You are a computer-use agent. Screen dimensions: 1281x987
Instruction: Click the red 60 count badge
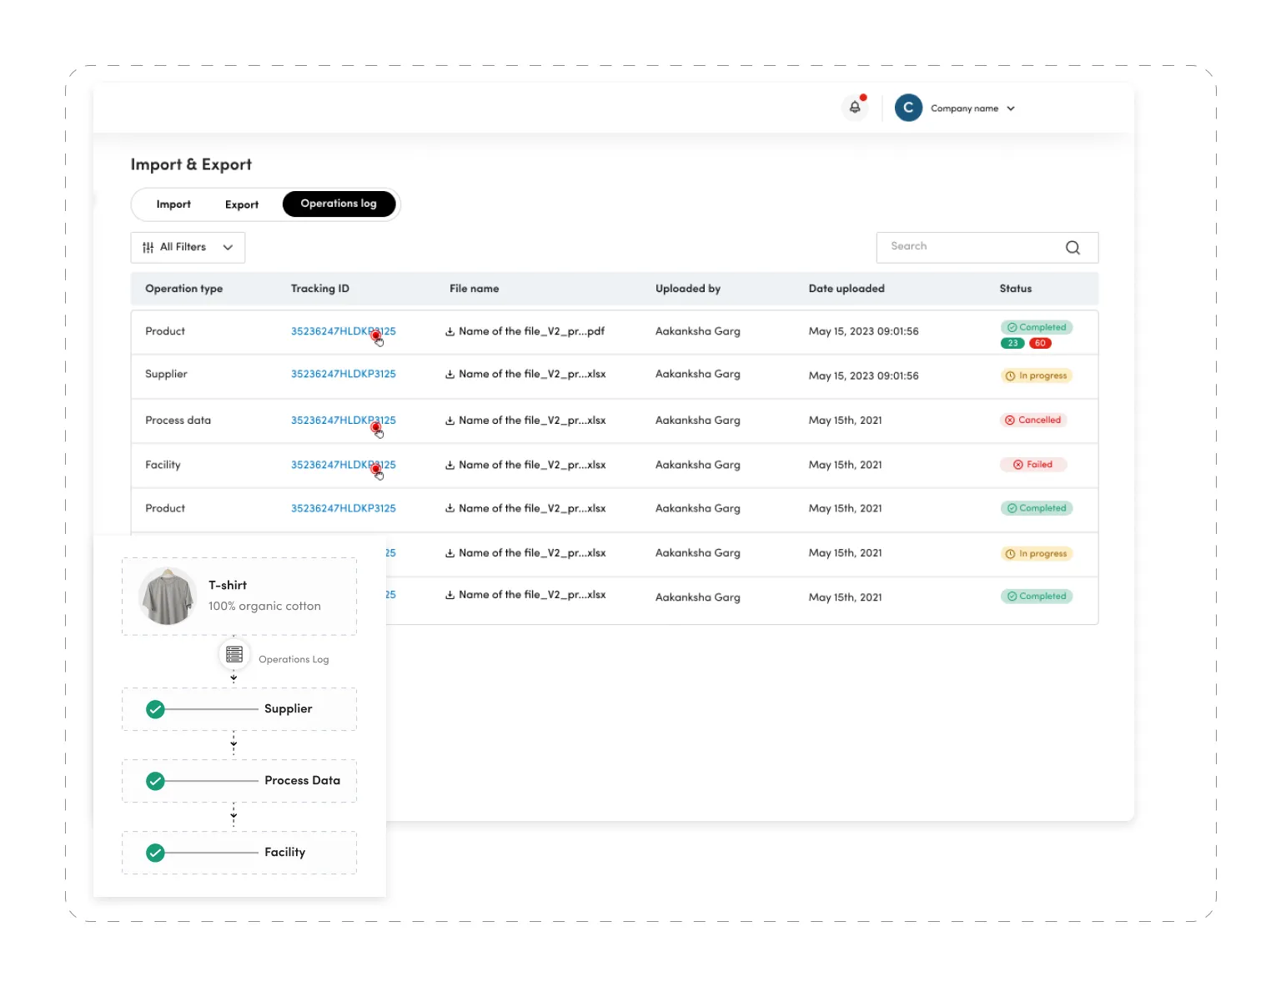click(x=1040, y=343)
